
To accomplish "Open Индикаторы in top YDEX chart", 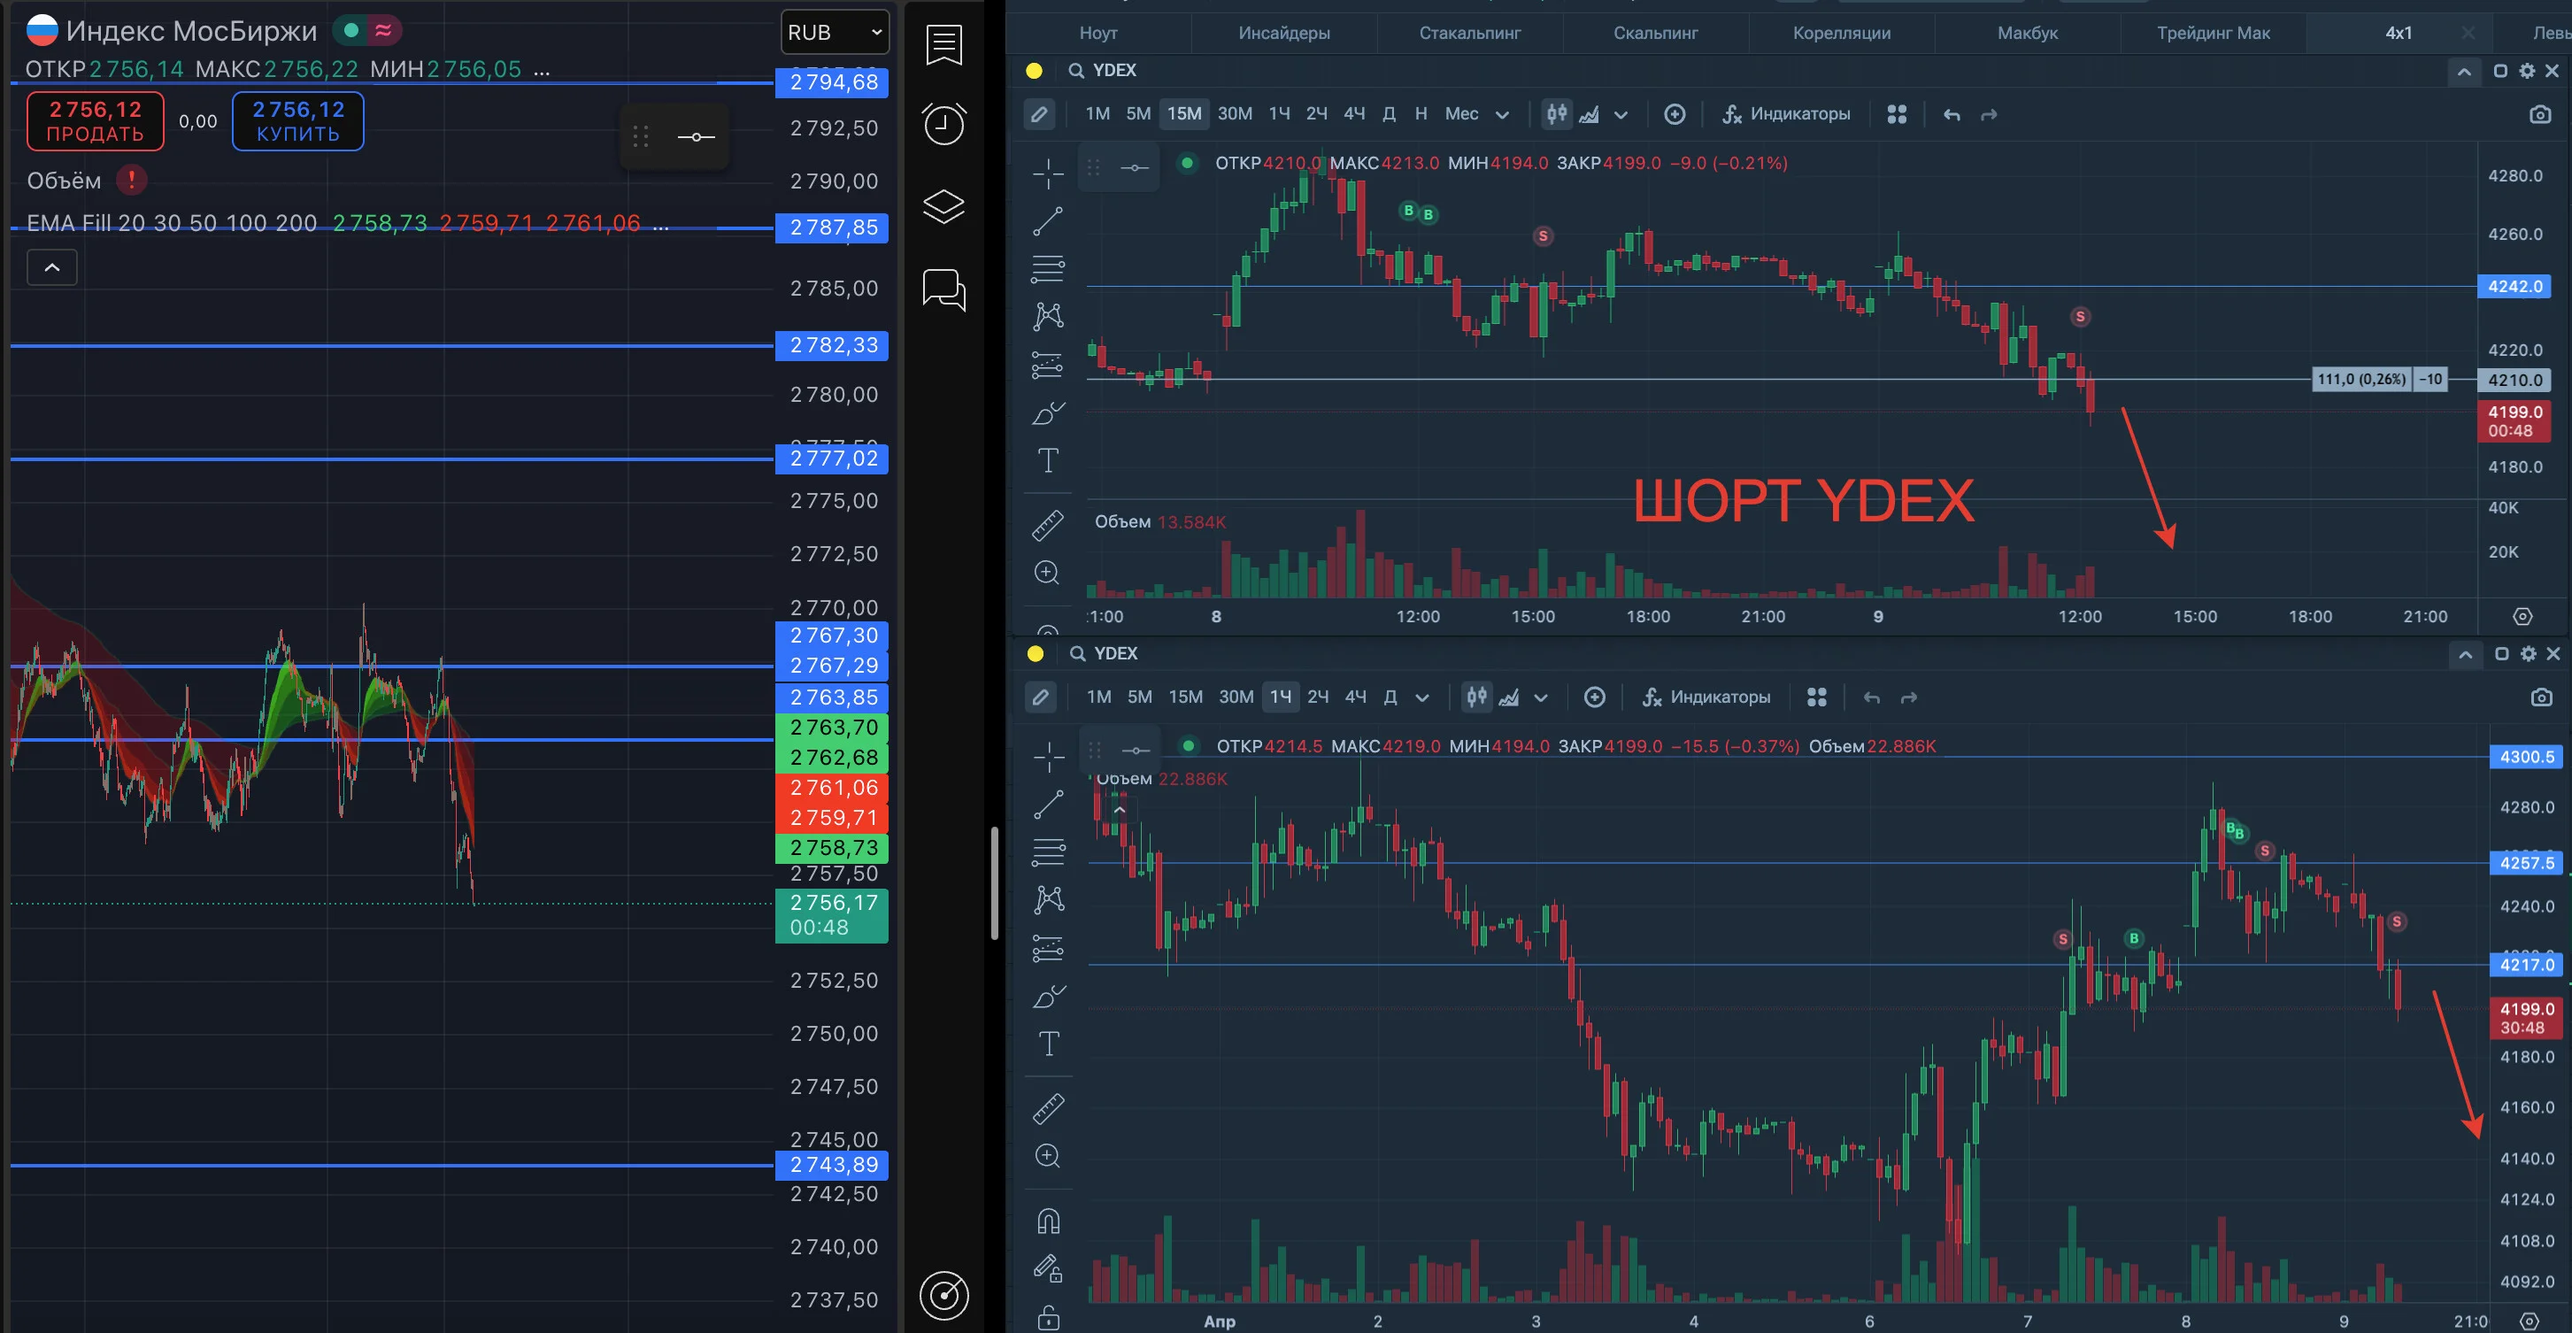I will pyautogui.click(x=1786, y=114).
